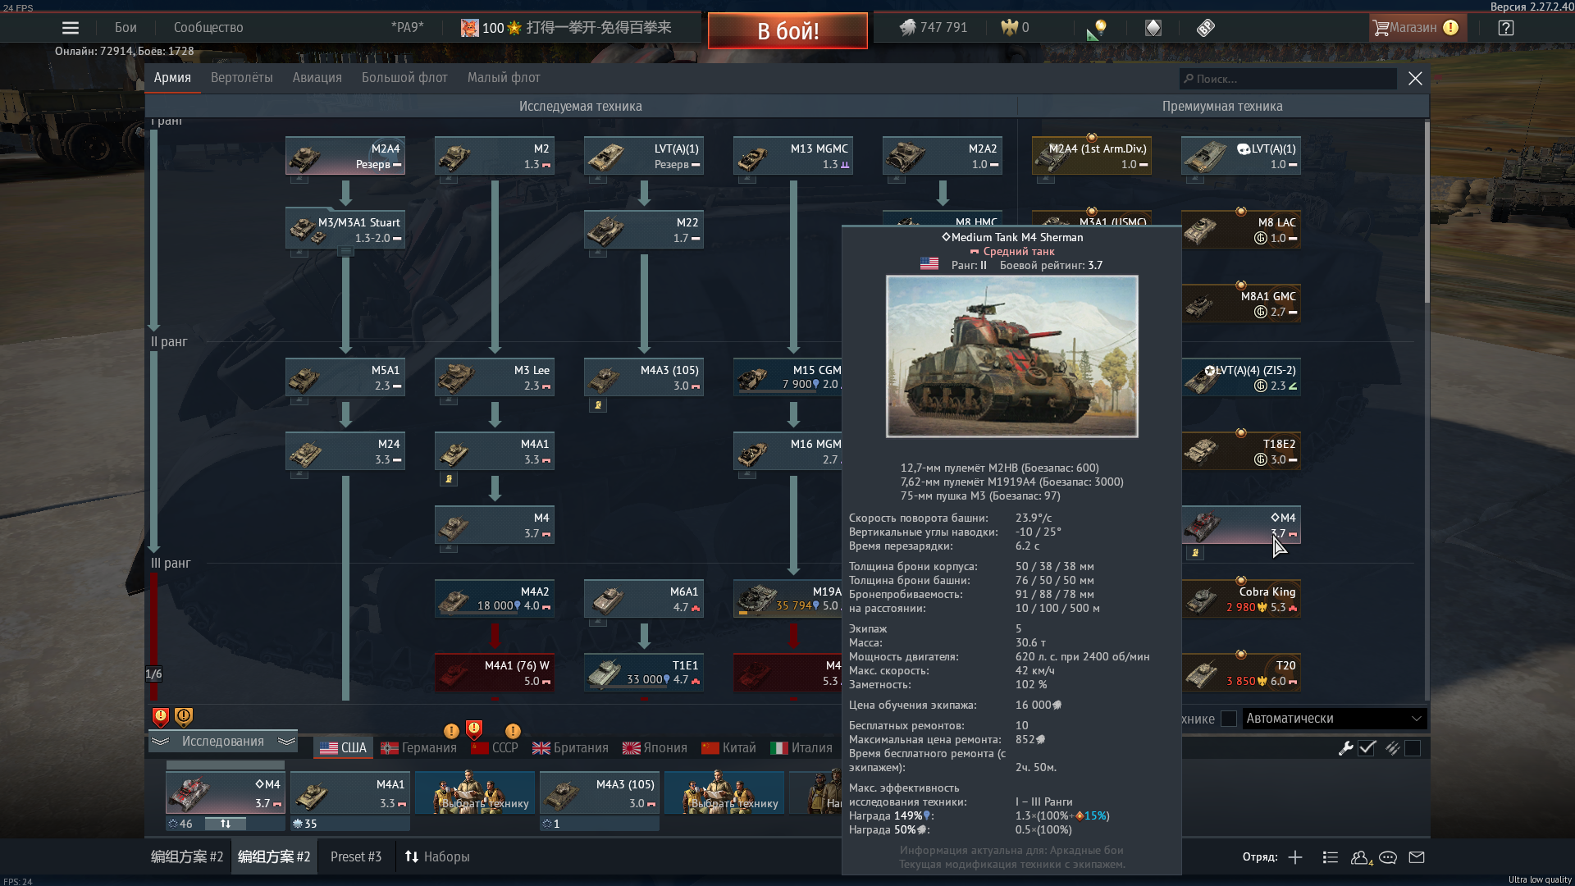Open the Бои menu
The width and height of the screenshot is (1575, 886).
tap(126, 28)
